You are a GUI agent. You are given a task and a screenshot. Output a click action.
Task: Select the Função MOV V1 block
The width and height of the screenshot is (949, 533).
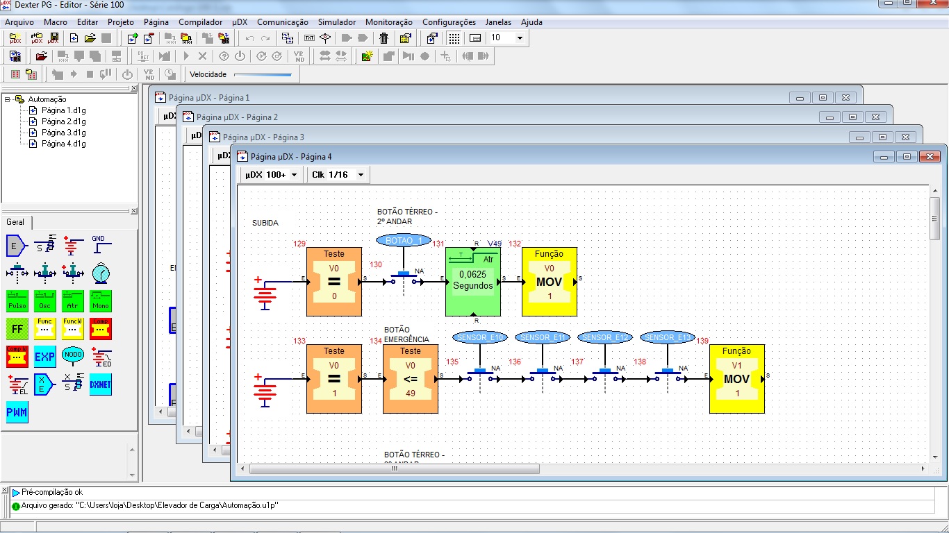click(737, 378)
